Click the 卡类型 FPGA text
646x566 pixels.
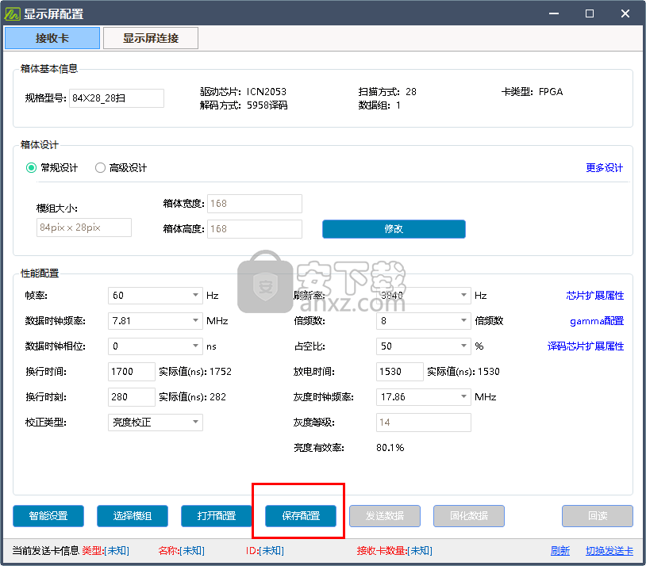point(532,92)
